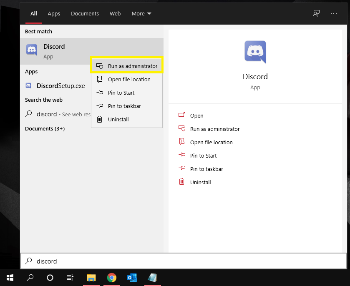
Task: Open the Documents search tab
Action: [x=85, y=14]
